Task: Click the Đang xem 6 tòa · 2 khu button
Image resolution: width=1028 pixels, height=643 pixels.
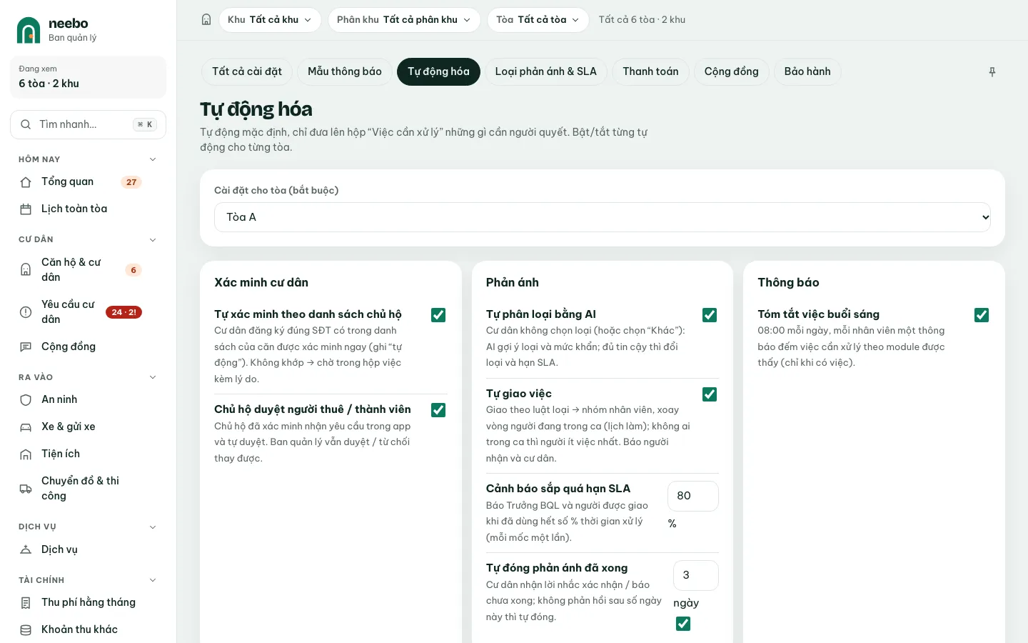Action: tap(89, 77)
